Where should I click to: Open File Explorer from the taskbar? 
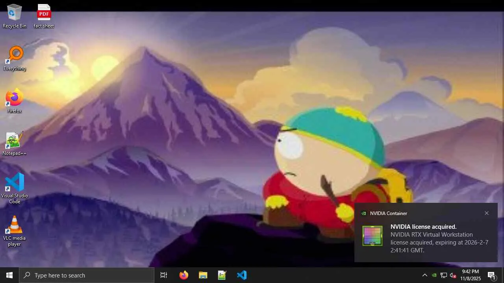(203, 275)
